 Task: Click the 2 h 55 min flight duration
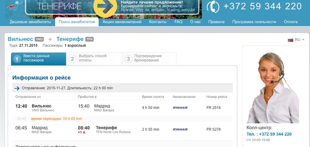(151, 129)
